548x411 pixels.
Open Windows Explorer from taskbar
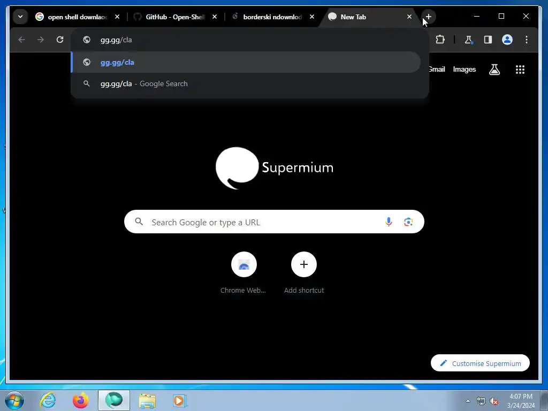[147, 400]
